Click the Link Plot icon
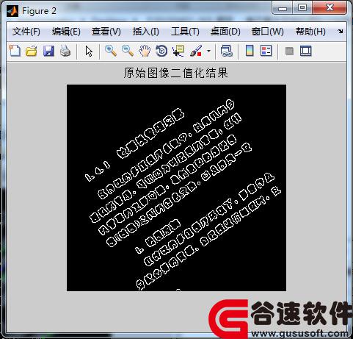 click(x=226, y=51)
